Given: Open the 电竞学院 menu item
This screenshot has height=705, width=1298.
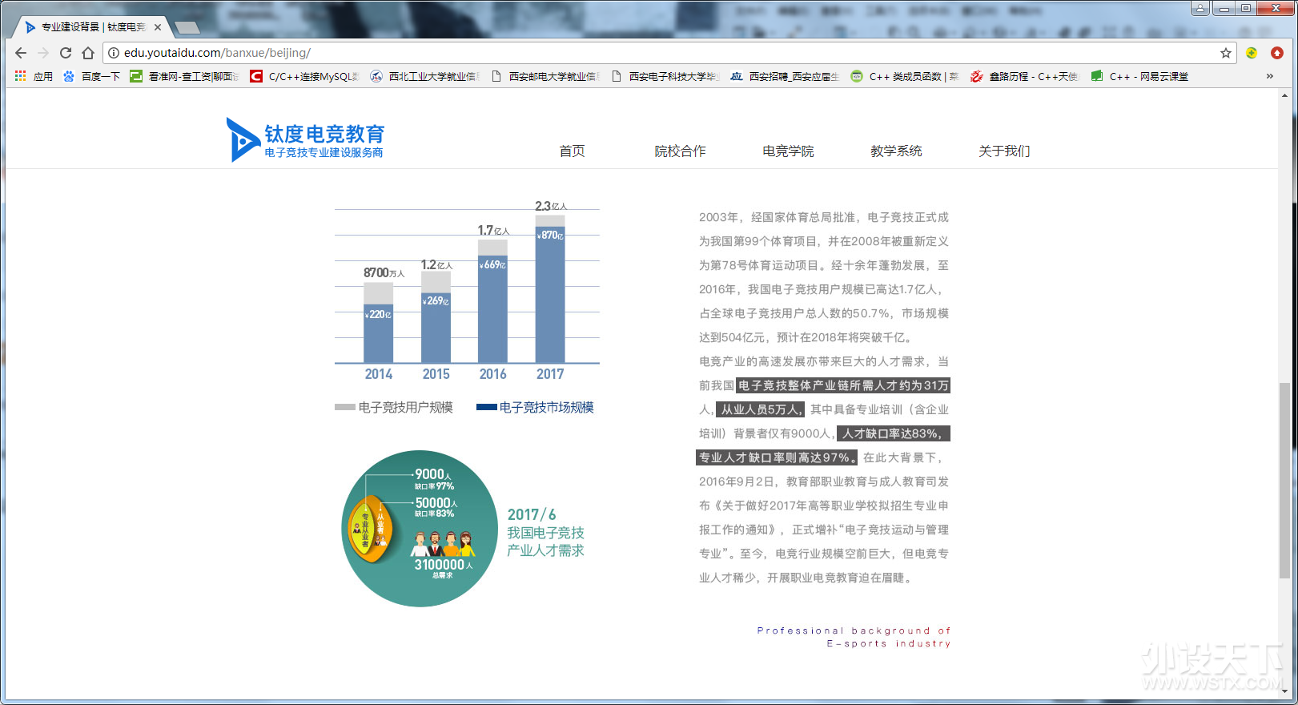Looking at the screenshot, I should point(788,151).
